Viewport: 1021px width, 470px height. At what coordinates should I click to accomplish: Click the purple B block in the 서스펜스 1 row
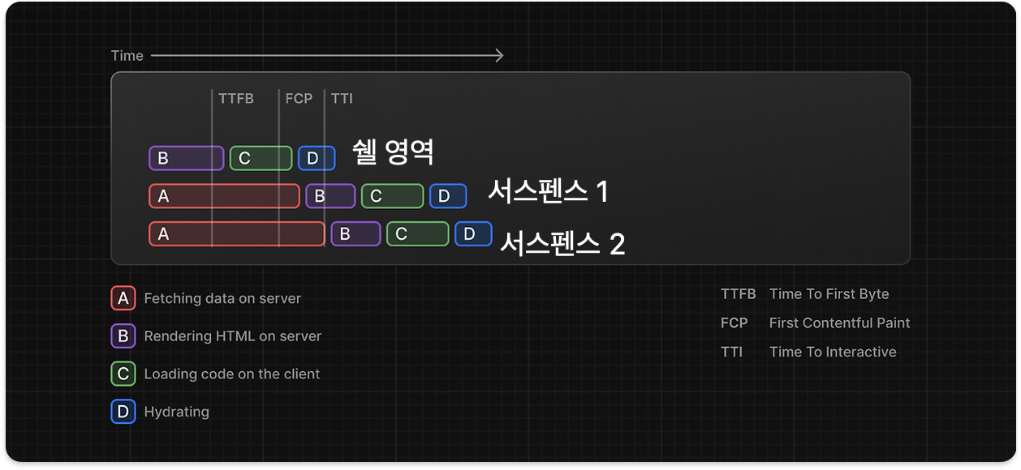pos(330,196)
